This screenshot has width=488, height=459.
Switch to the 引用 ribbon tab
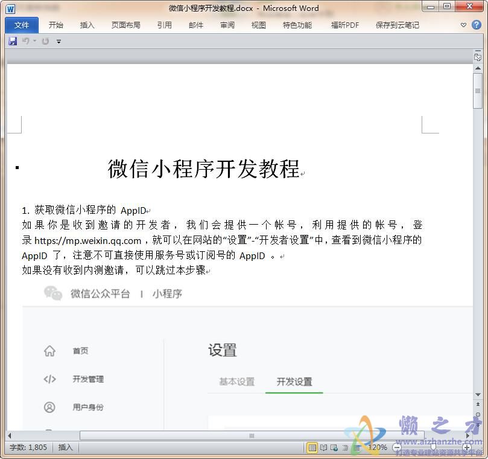tap(164, 25)
